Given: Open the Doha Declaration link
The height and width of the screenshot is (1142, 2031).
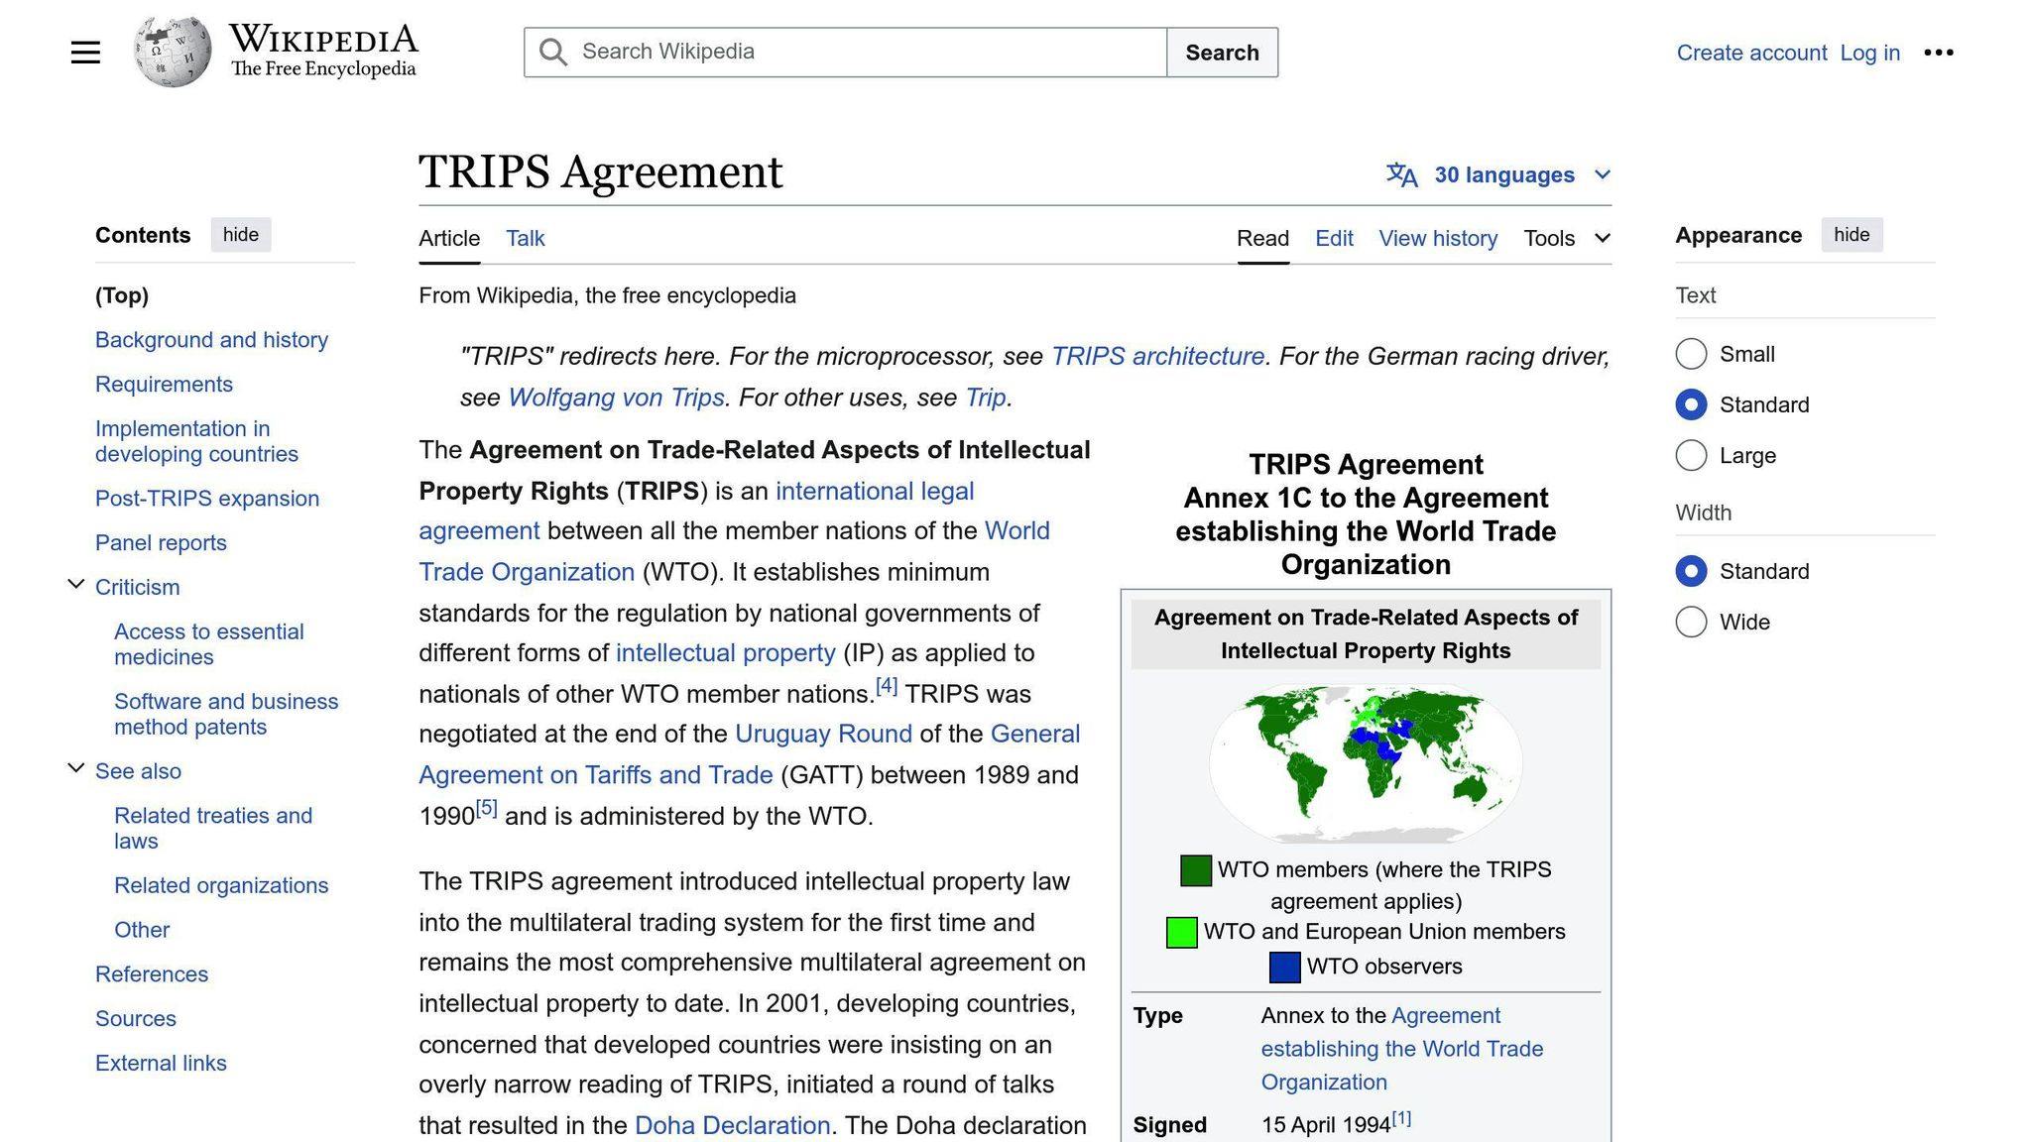Looking at the screenshot, I should pos(732,1126).
